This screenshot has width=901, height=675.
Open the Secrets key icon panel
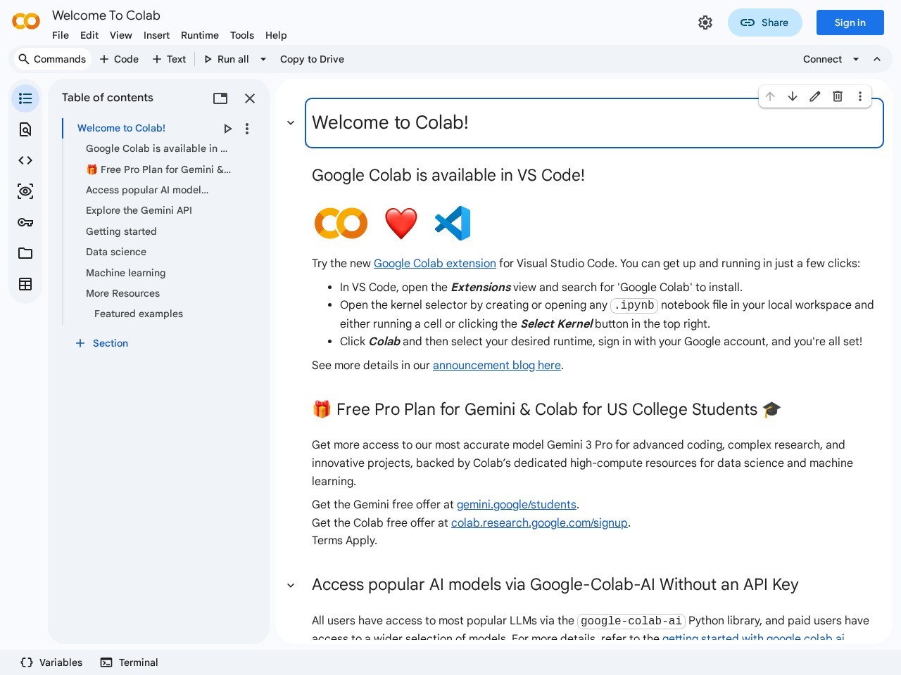pyautogui.click(x=25, y=222)
